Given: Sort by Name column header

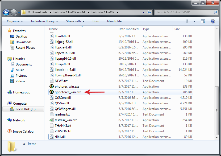Looking at the screenshot, I should [53, 29].
